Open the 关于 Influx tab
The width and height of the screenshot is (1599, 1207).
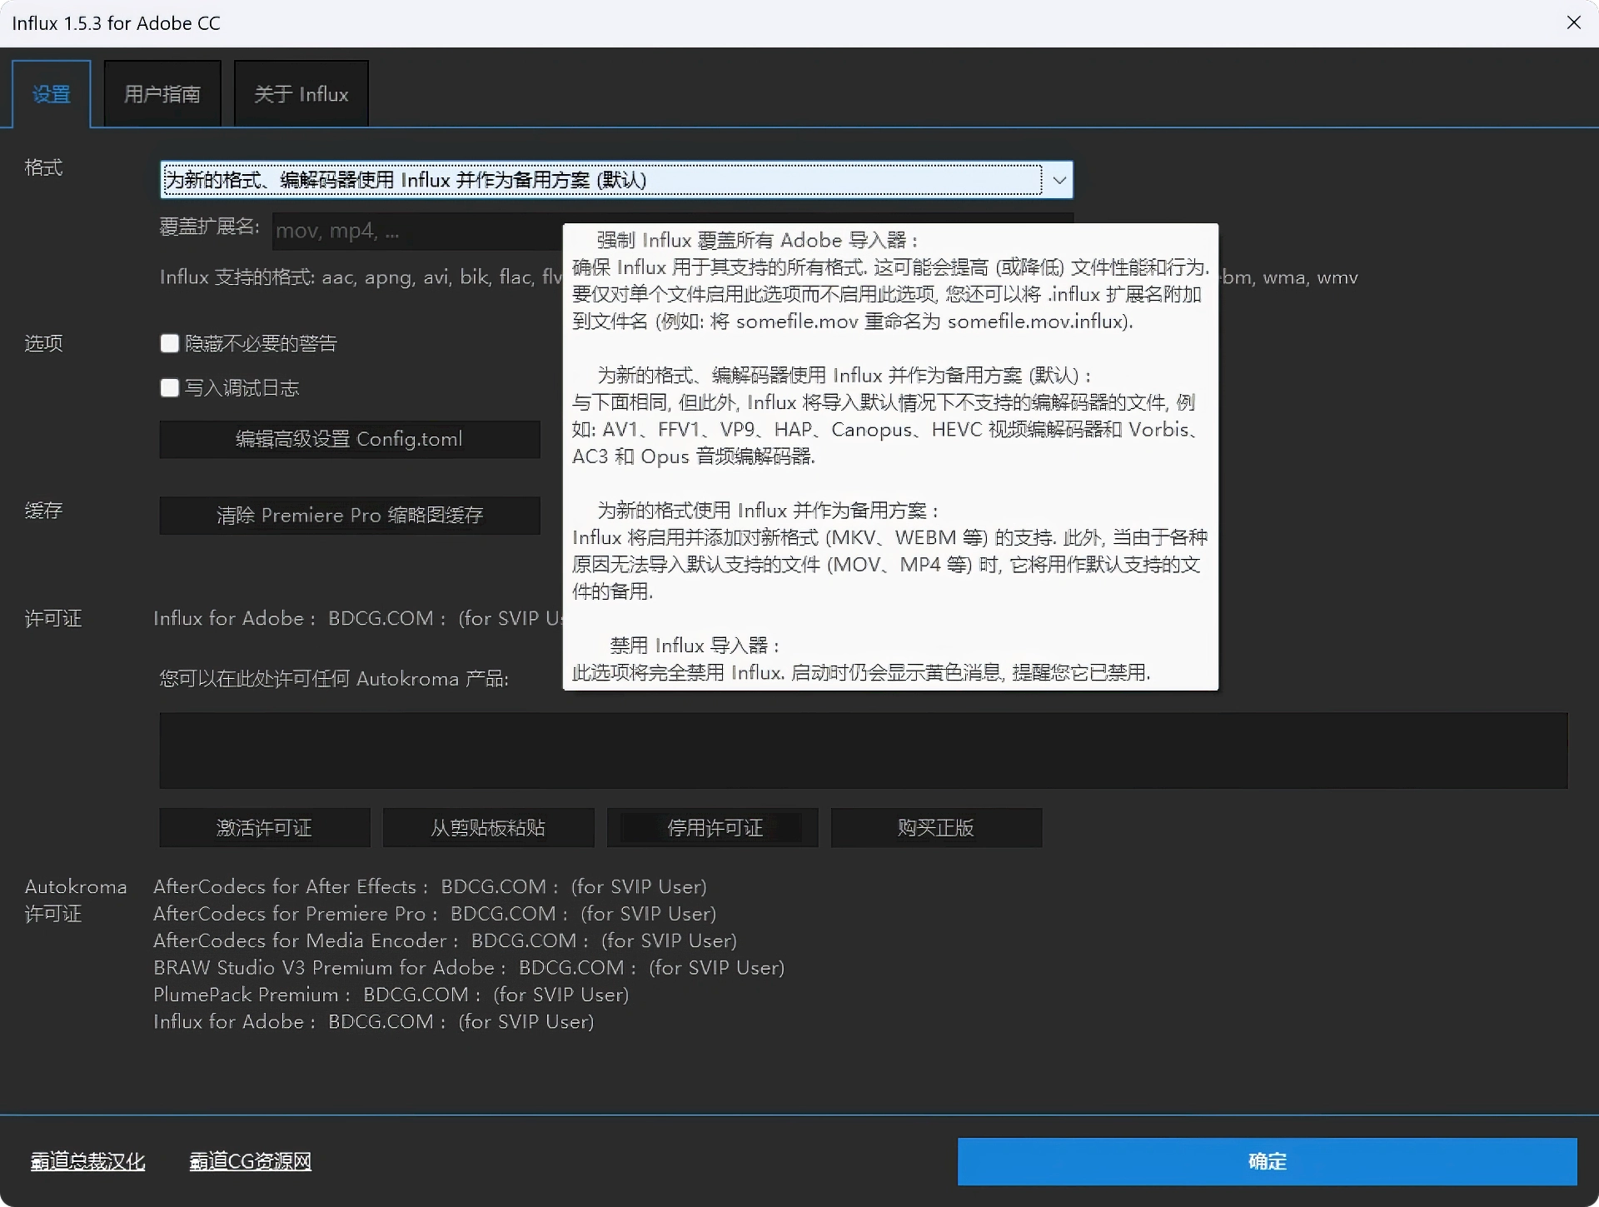[x=301, y=94]
